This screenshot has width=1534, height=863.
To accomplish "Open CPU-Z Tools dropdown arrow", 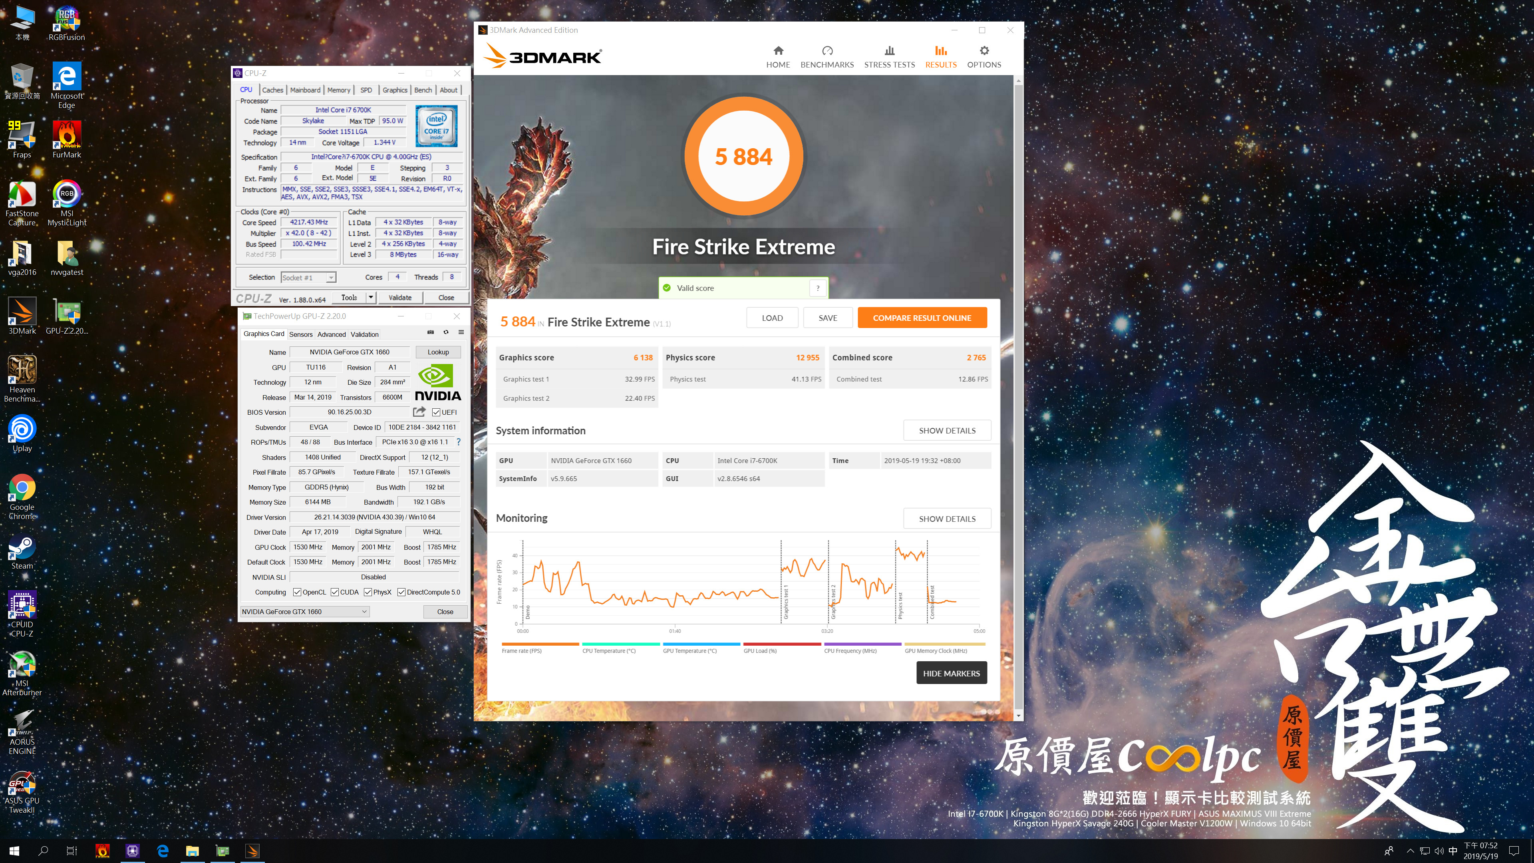I will coord(370,297).
